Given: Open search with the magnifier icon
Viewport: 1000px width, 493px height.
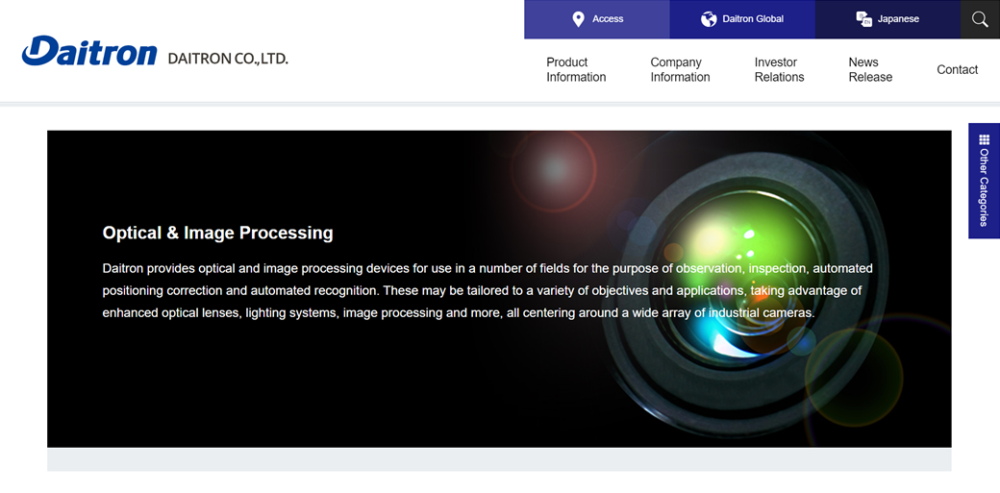Looking at the screenshot, I should (x=980, y=19).
